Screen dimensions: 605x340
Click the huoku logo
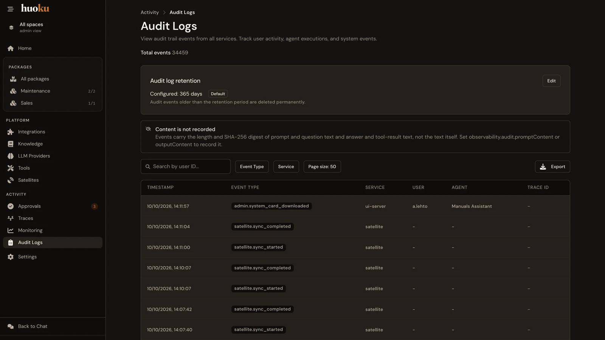[x=35, y=8]
